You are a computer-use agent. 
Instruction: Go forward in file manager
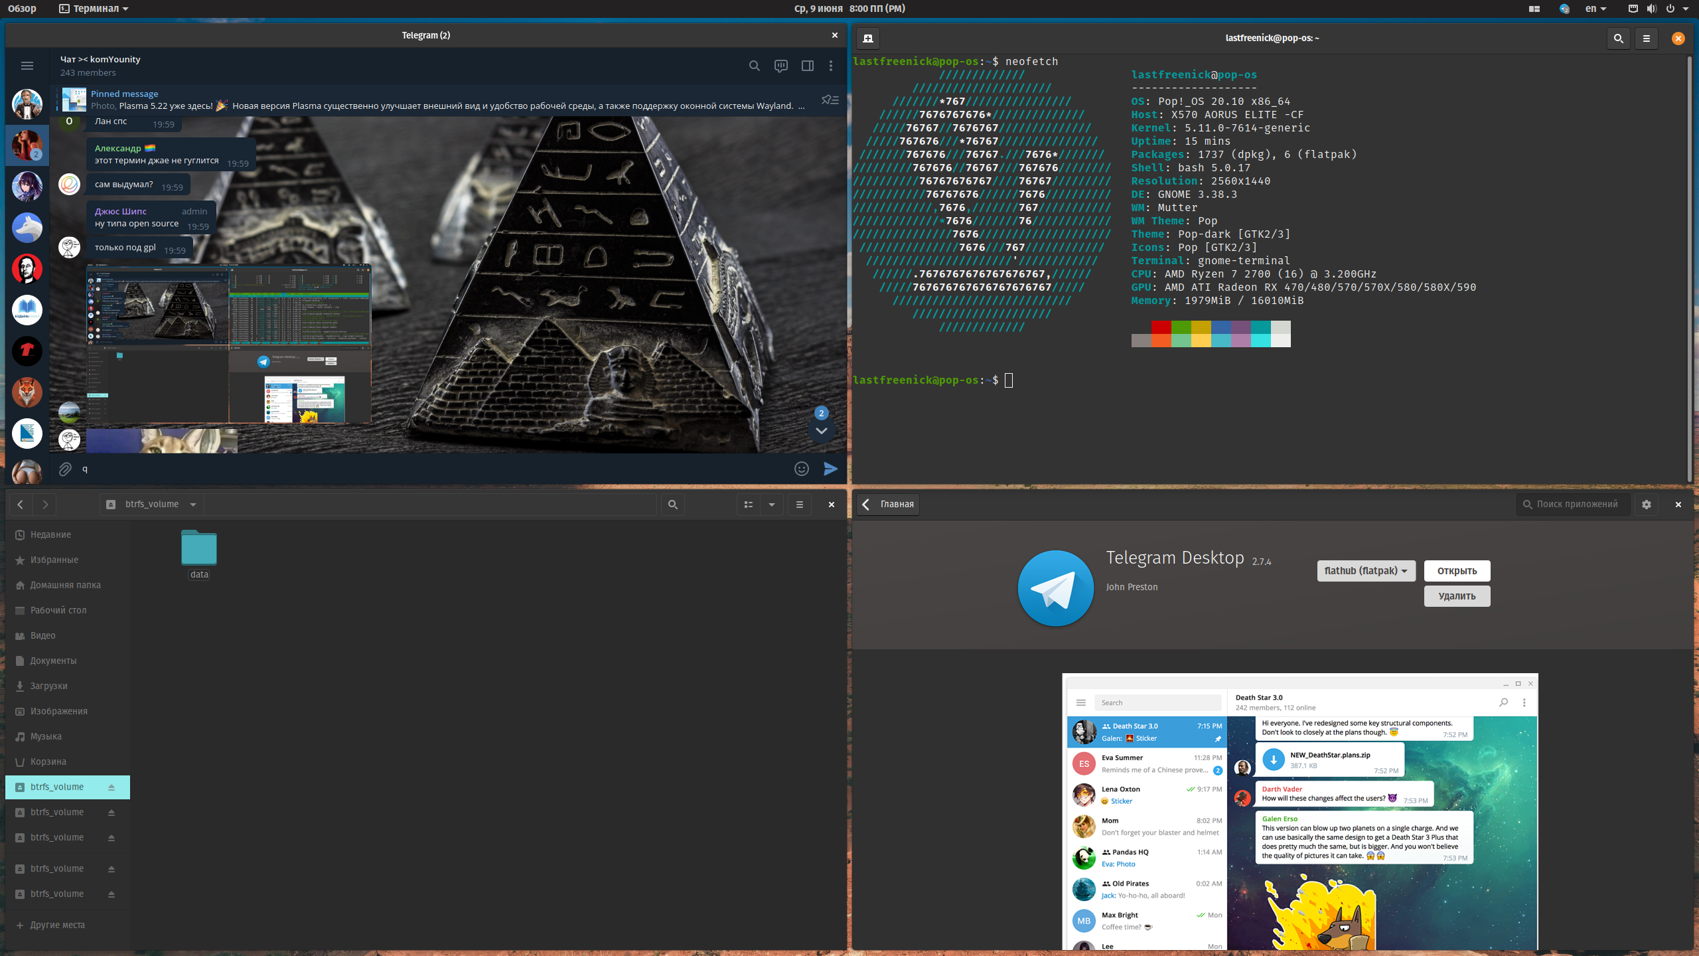pos(45,505)
